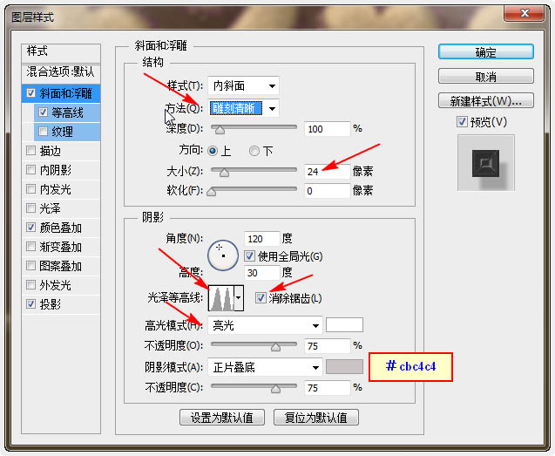Click the 角度 value field showing 120

click(x=262, y=239)
